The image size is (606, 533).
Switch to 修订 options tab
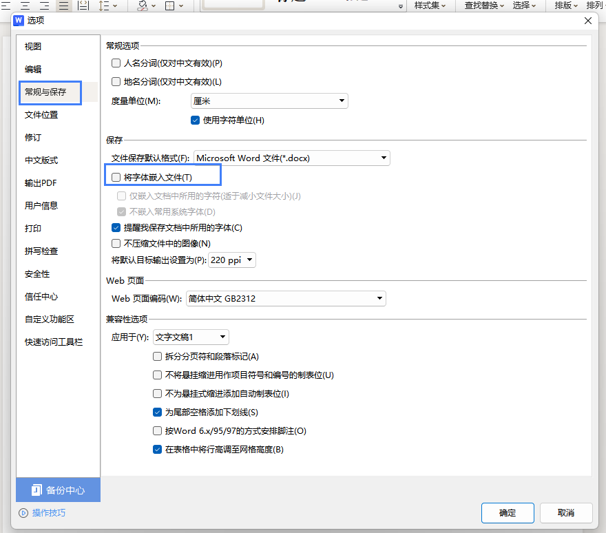point(33,138)
